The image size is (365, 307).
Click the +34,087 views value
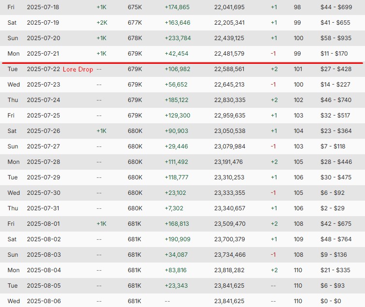(176, 255)
